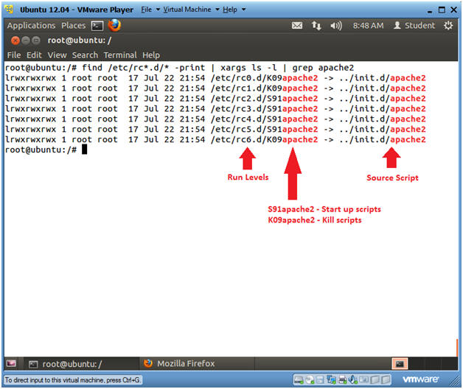
Task: Click the /etc/rc1.d/K09apache2 output line
Action: pos(215,88)
